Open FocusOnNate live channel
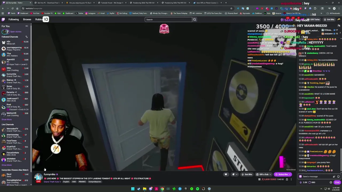 [x=15, y=154]
